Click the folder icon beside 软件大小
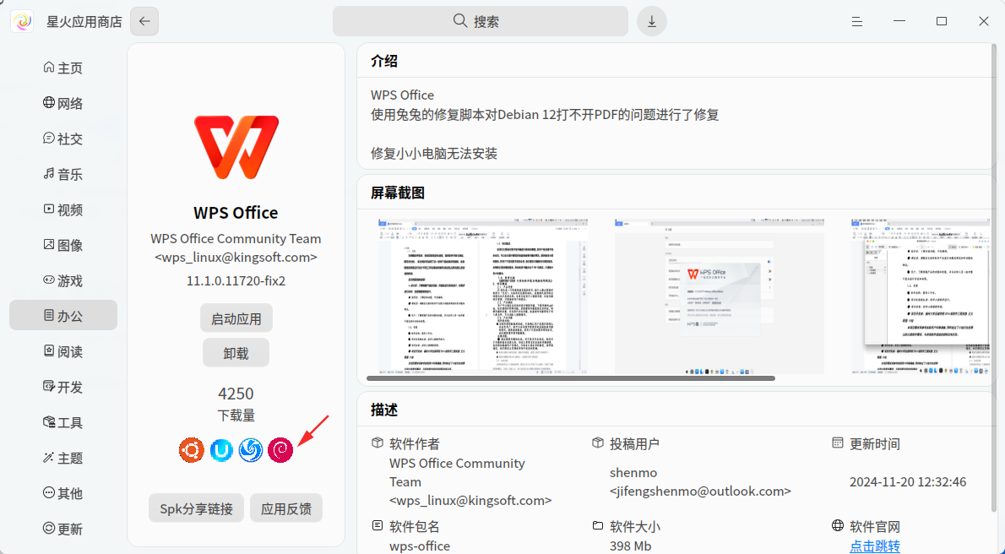This screenshot has width=1005, height=554. 597,526
